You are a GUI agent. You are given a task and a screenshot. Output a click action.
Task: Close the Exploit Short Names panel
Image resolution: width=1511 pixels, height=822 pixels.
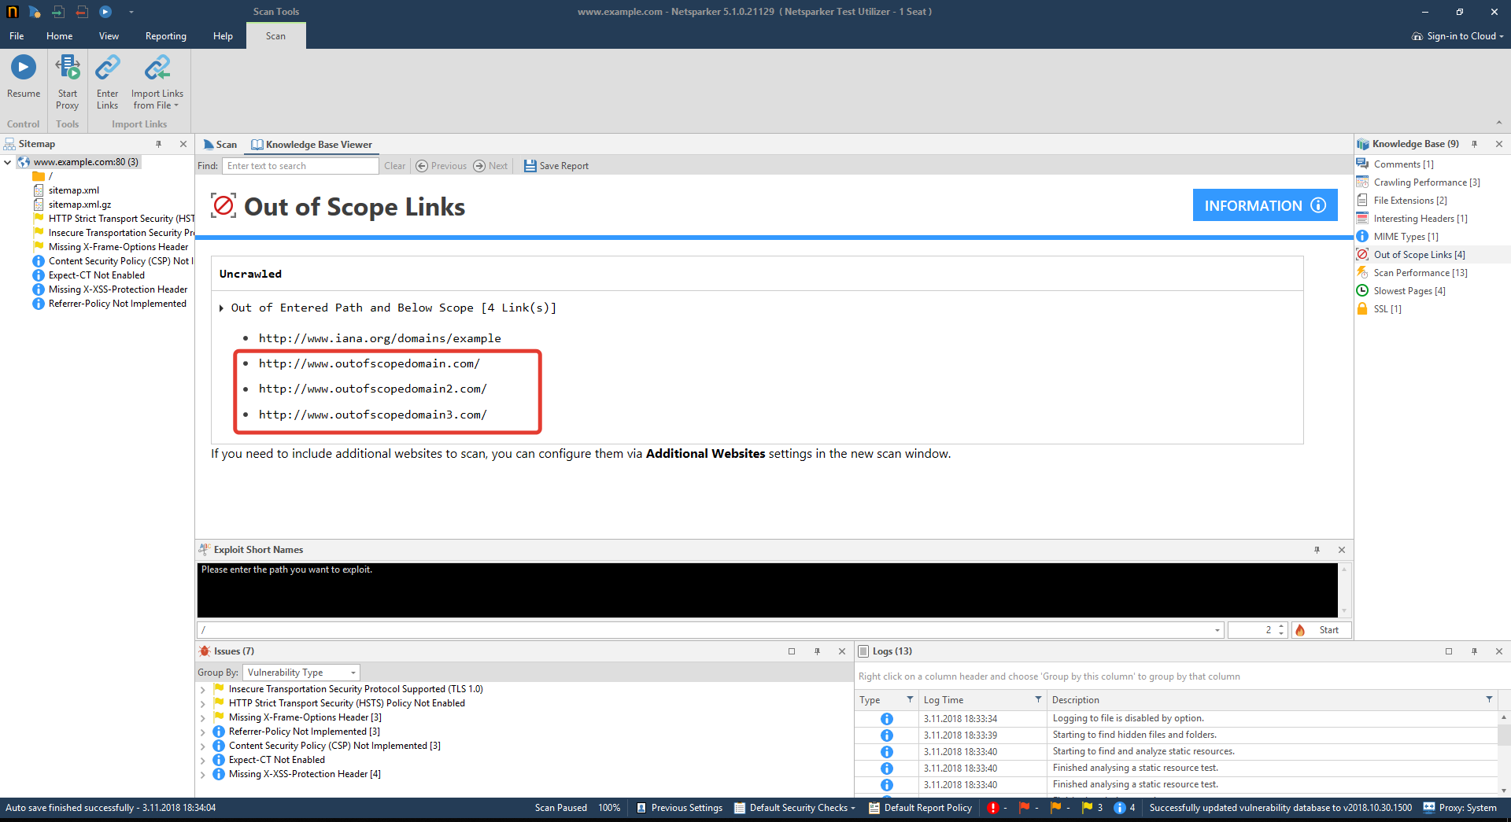click(1342, 550)
